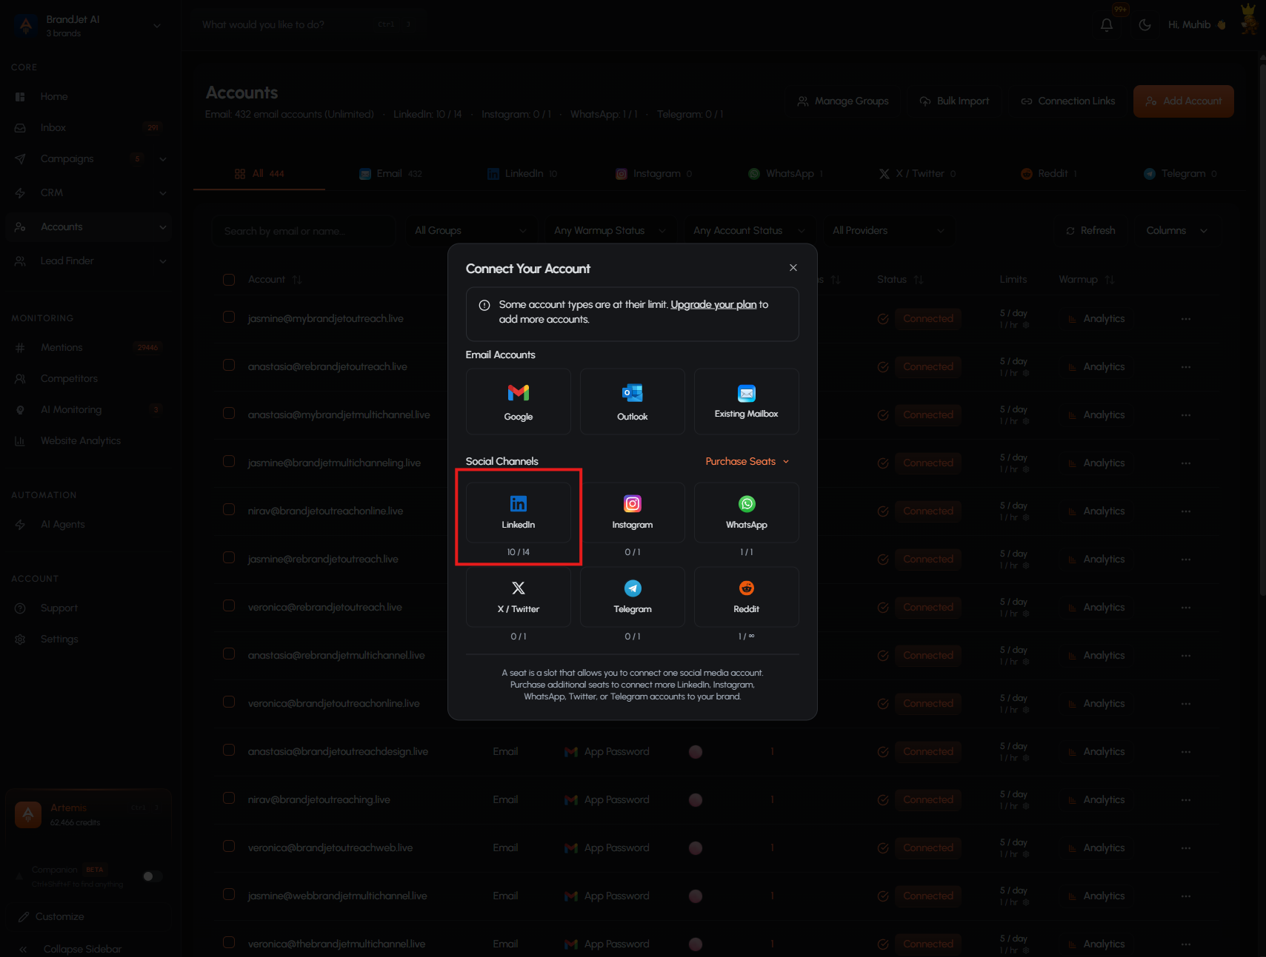This screenshot has width=1266, height=957.
Task: Toggle the Companion beta switch
Action: pos(152,876)
